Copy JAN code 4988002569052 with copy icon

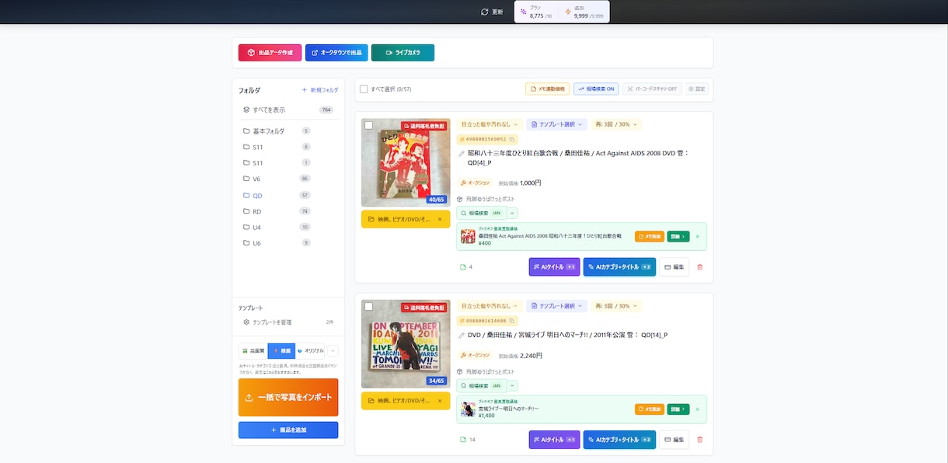[x=512, y=139]
